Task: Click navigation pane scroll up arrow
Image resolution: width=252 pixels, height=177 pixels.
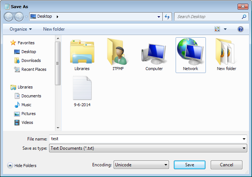Action: pyautogui.click(x=58, y=38)
